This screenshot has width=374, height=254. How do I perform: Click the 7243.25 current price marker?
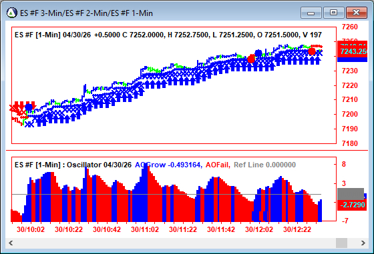tap(353, 51)
